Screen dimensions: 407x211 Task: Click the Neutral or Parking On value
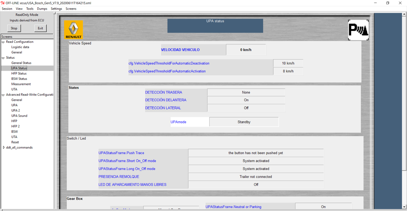pyautogui.click(x=323, y=207)
